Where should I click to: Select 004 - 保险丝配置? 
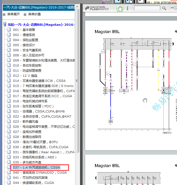[x=25, y=40]
